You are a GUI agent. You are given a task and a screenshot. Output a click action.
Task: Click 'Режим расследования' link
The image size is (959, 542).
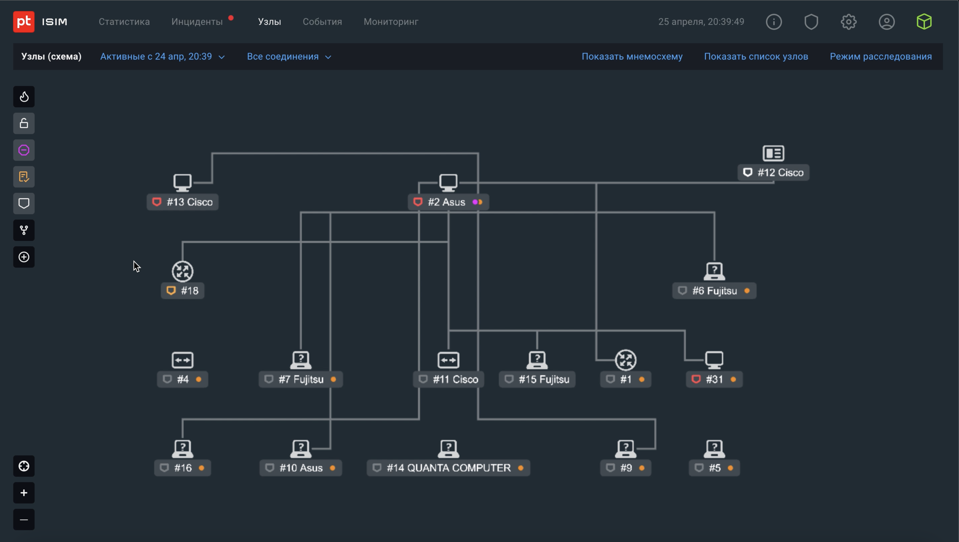tap(880, 57)
